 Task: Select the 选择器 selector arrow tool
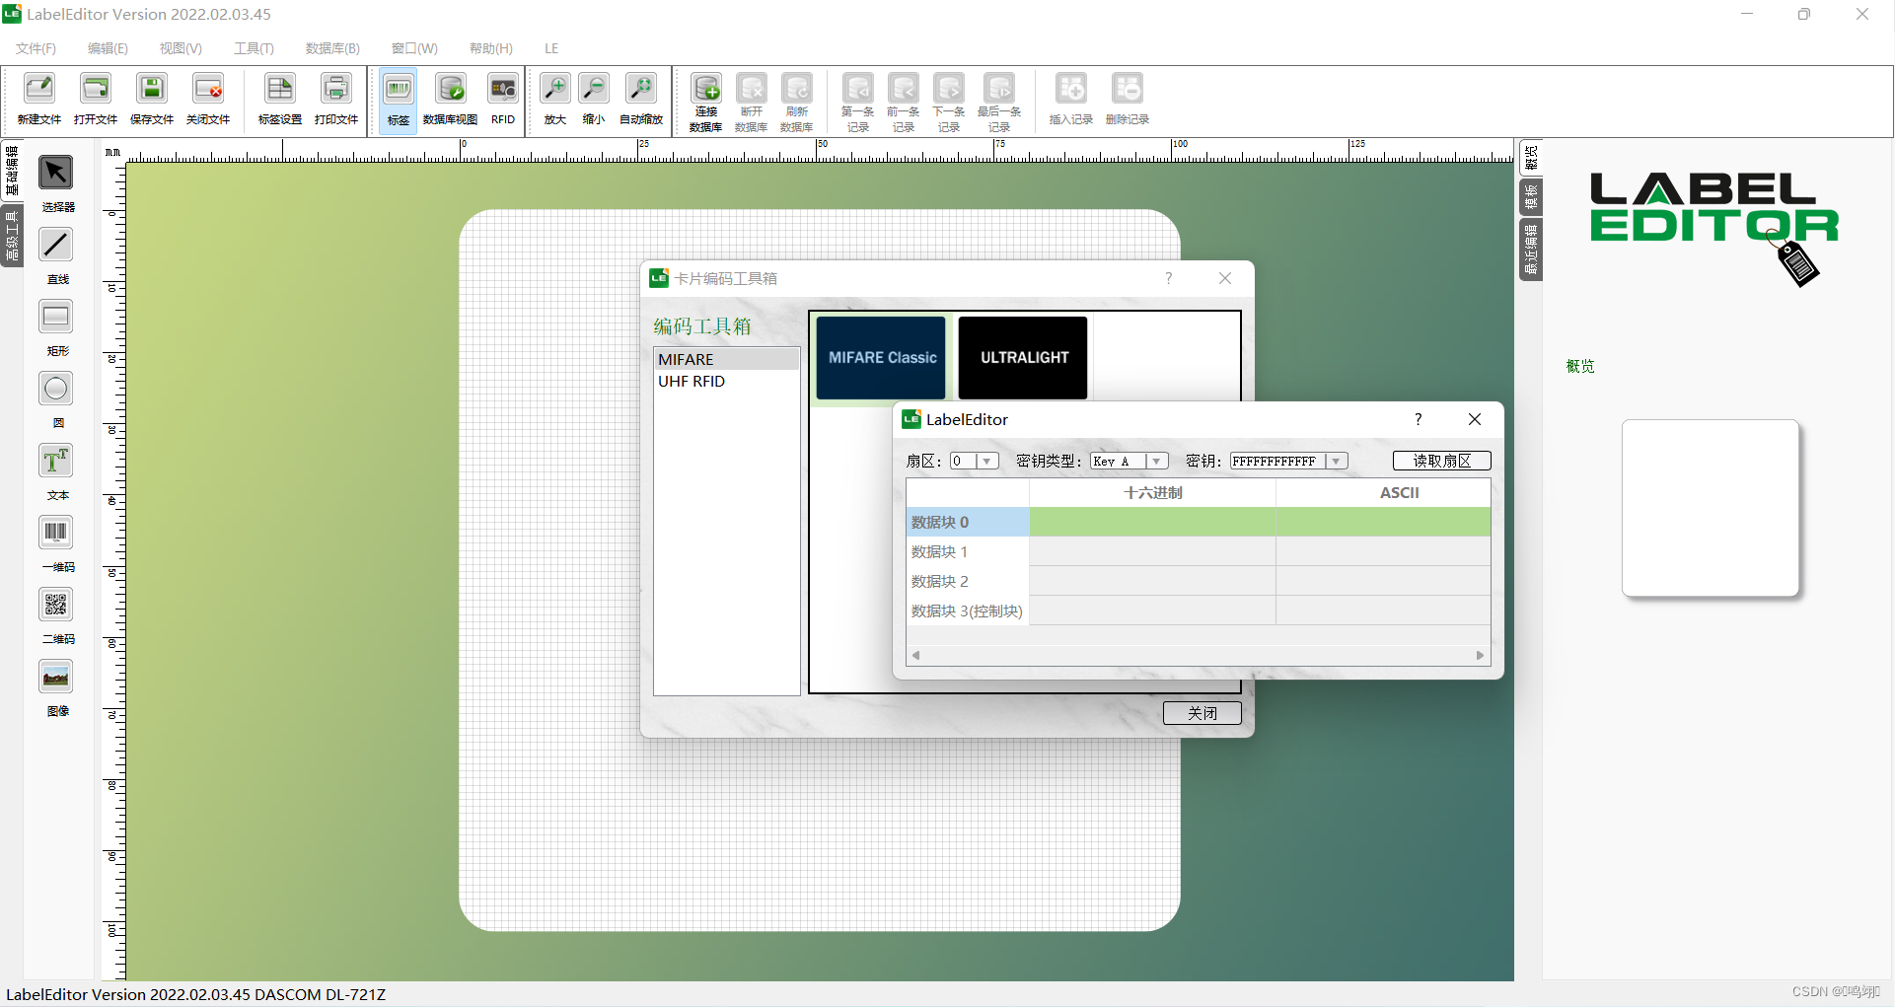click(x=55, y=173)
